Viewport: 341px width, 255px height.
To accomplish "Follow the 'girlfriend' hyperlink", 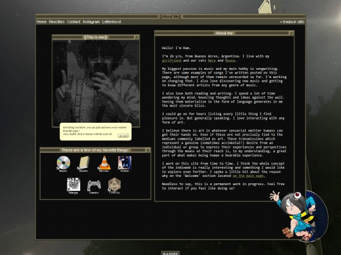I will click(x=172, y=60).
